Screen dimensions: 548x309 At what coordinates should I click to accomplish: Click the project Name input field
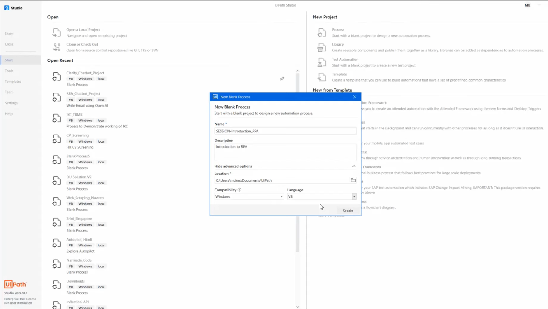pos(285,131)
